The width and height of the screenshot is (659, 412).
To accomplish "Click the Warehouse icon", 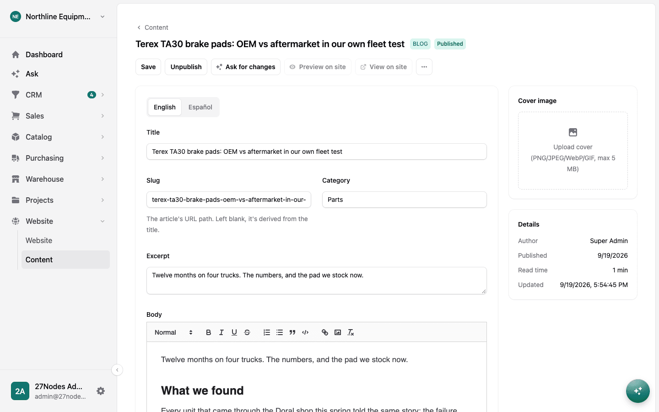I will pos(16,179).
